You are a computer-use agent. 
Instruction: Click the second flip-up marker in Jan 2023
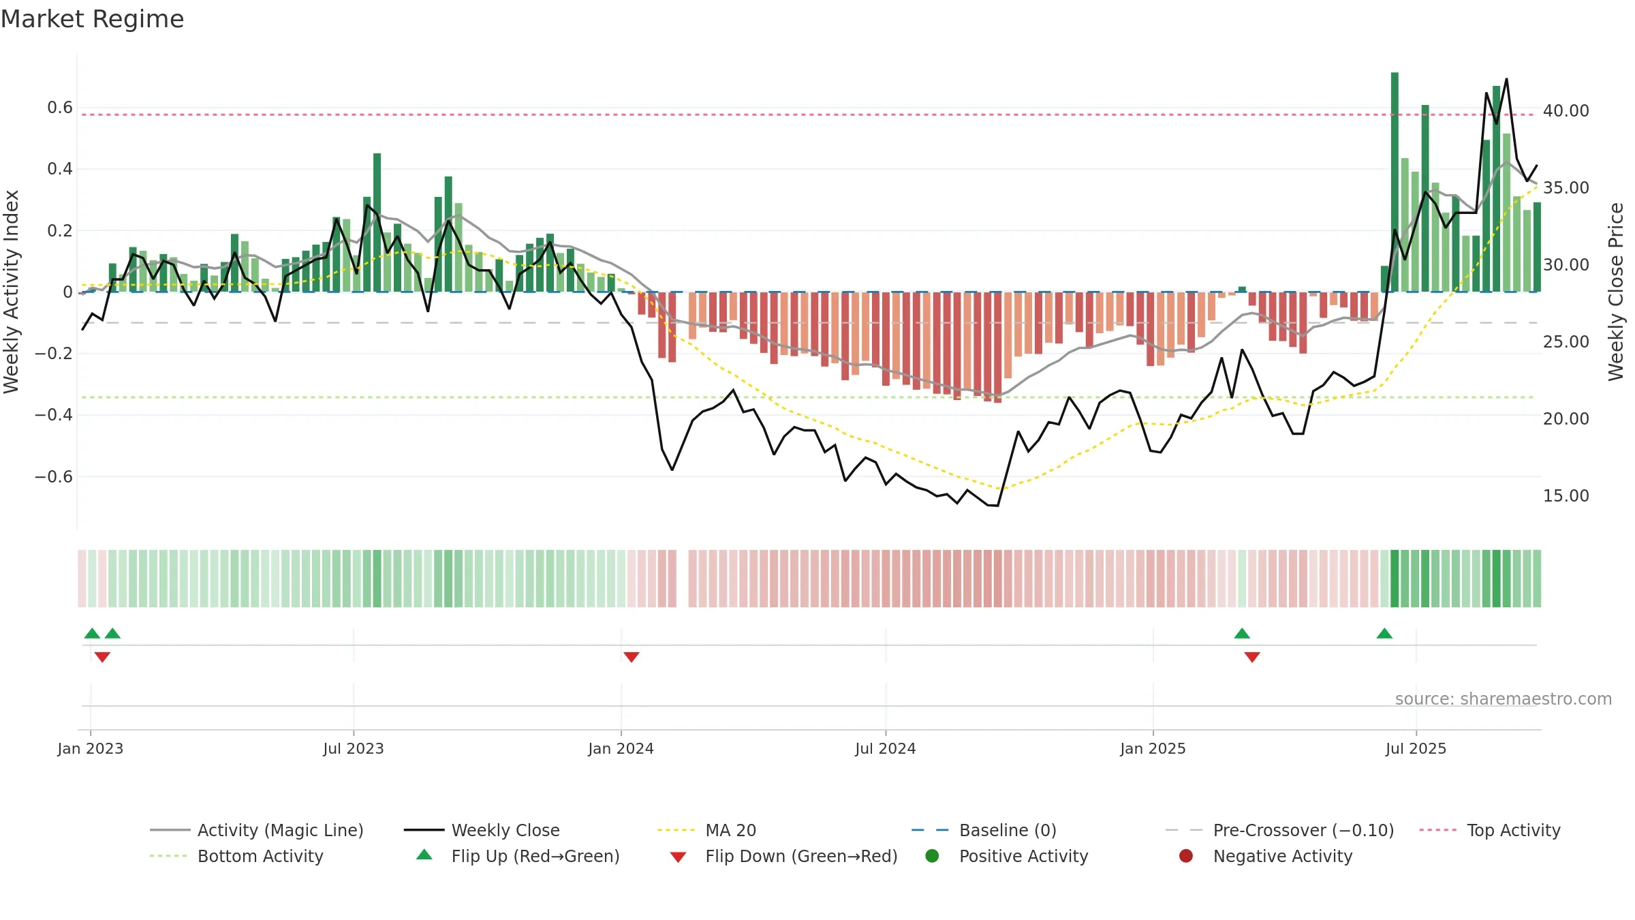pyautogui.click(x=112, y=634)
